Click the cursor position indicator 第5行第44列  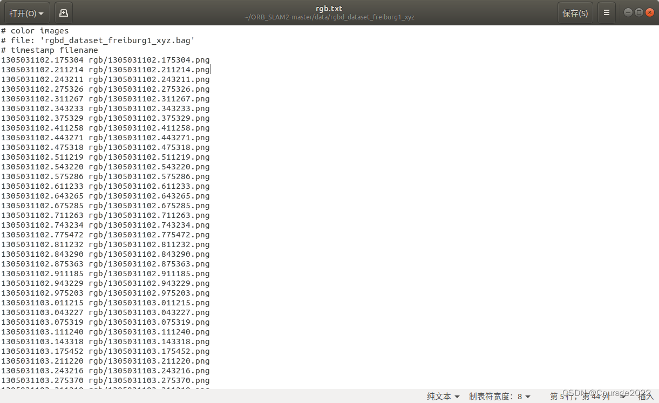[580, 397]
